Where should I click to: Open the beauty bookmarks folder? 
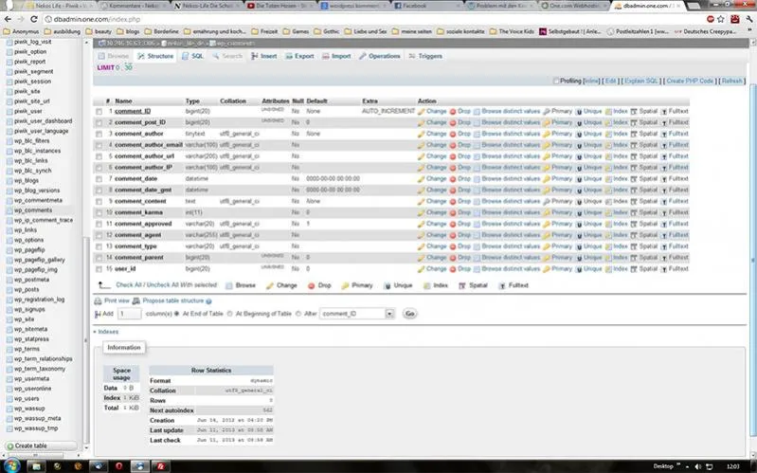point(99,31)
